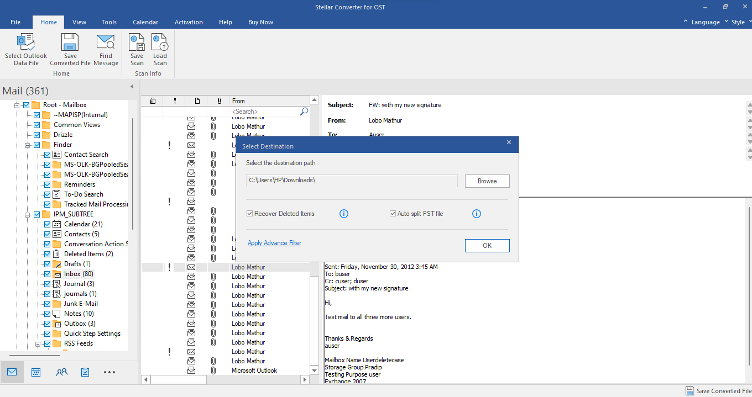This screenshot has width=752, height=397.
Task: Click the Calendar (21) folder icon
Action: click(57, 224)
